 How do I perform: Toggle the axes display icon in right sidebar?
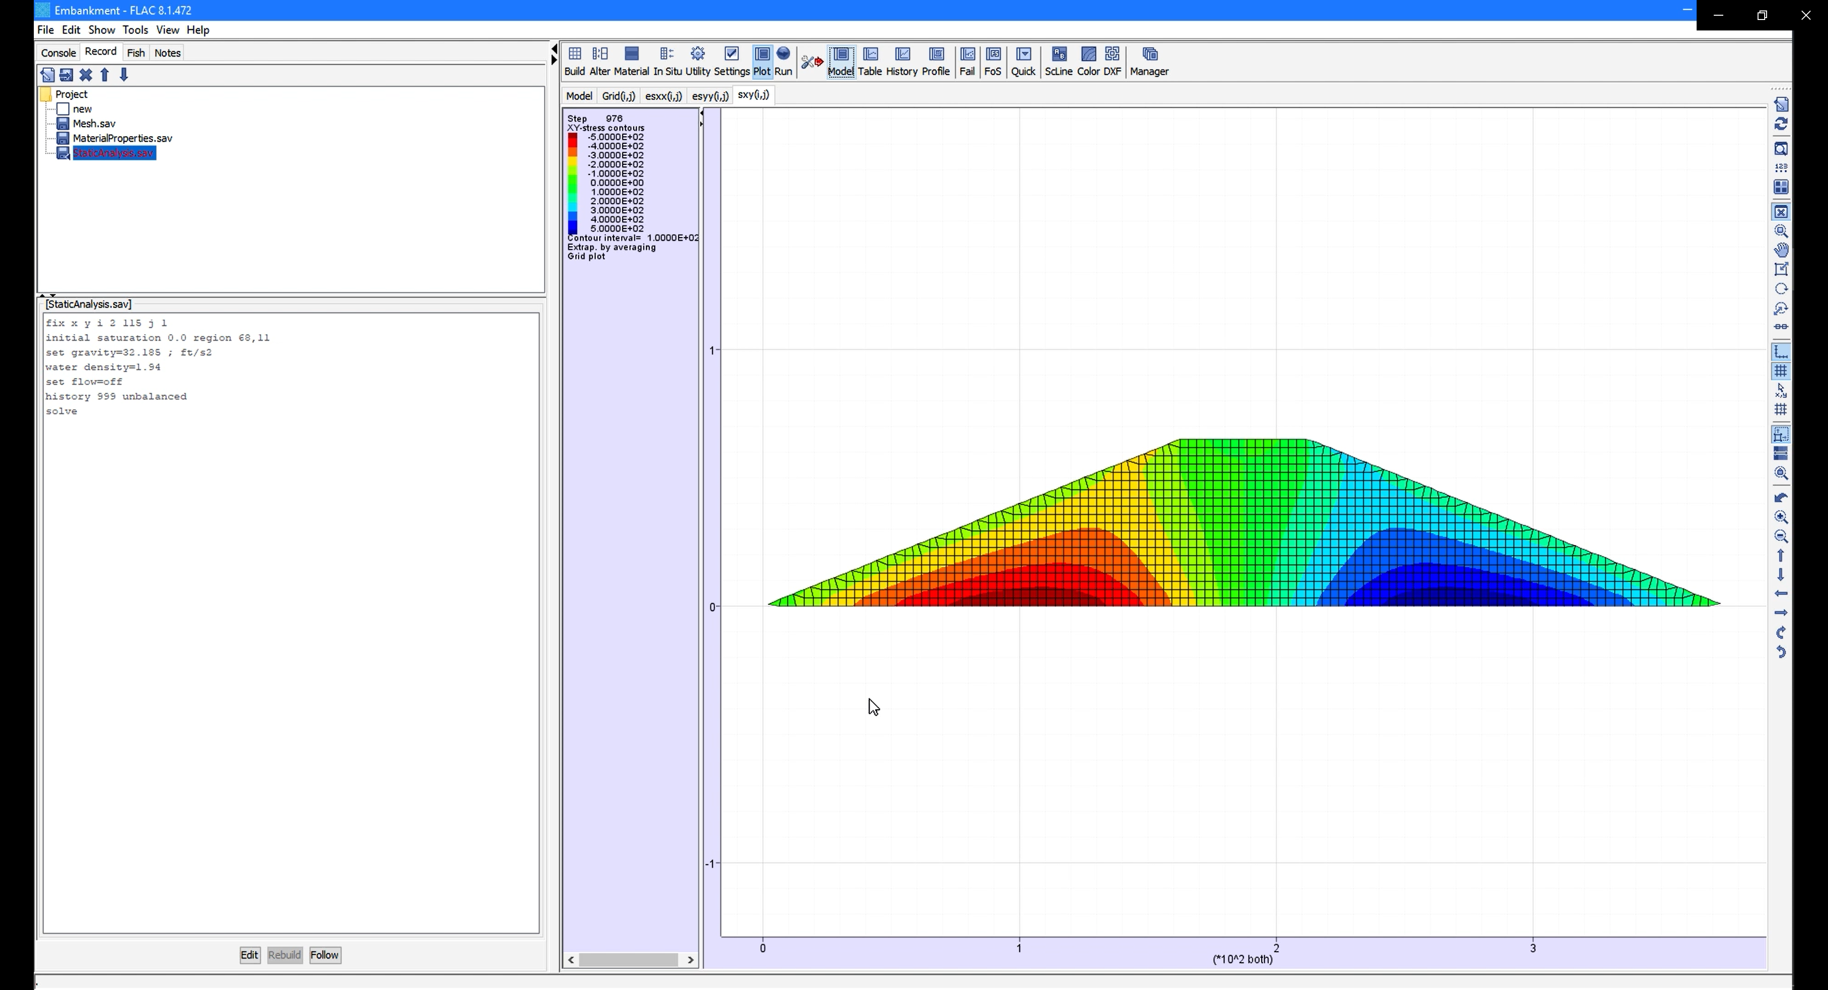1780,352
